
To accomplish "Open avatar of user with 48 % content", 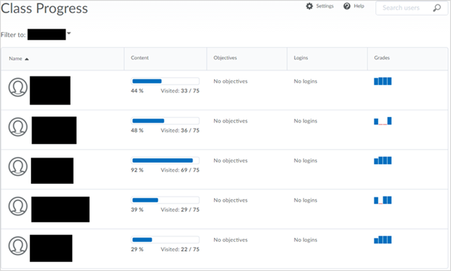I will (18, 127).
